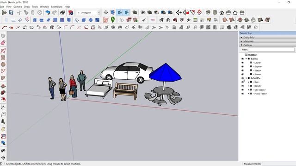Collapse the second group above Bed

[x=246, y=78]
